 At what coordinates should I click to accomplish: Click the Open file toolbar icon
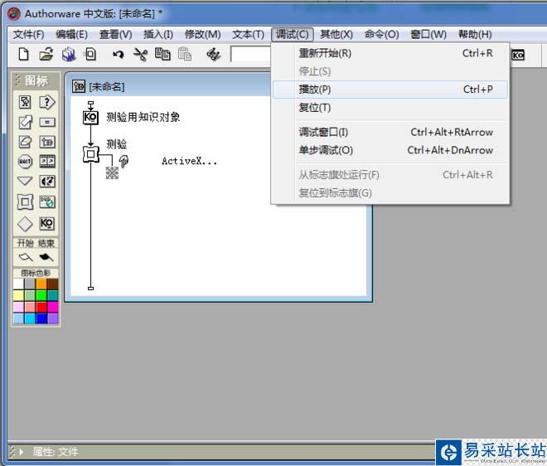pyautogui.click(x=46, y=55)
